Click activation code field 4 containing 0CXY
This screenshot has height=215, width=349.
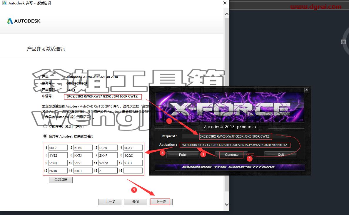tap(133, 148)
